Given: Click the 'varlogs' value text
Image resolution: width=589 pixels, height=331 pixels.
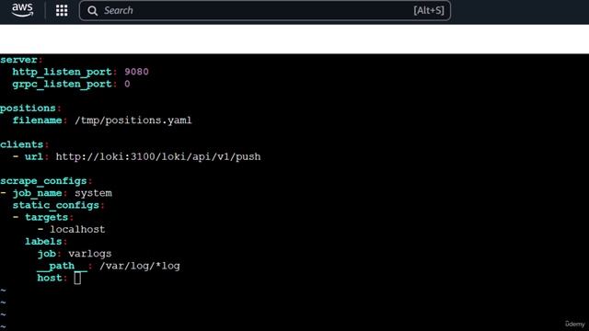Looking at the screenshot, I should point(90,254).
